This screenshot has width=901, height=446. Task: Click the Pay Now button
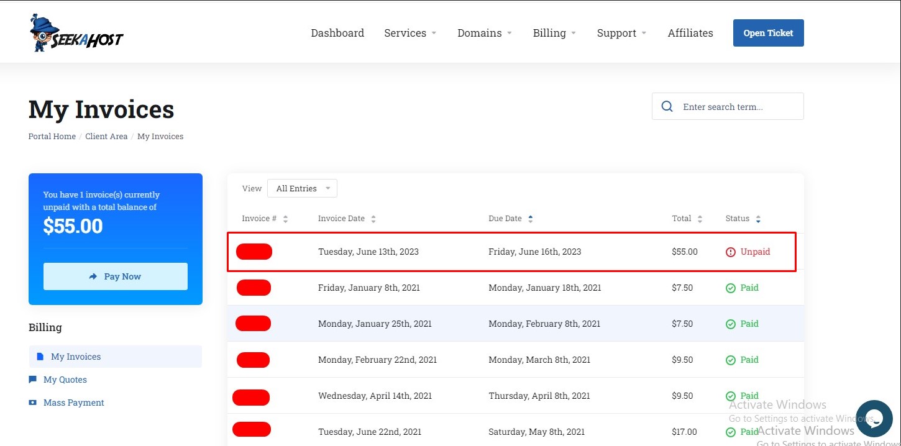(x=116, y=276)
